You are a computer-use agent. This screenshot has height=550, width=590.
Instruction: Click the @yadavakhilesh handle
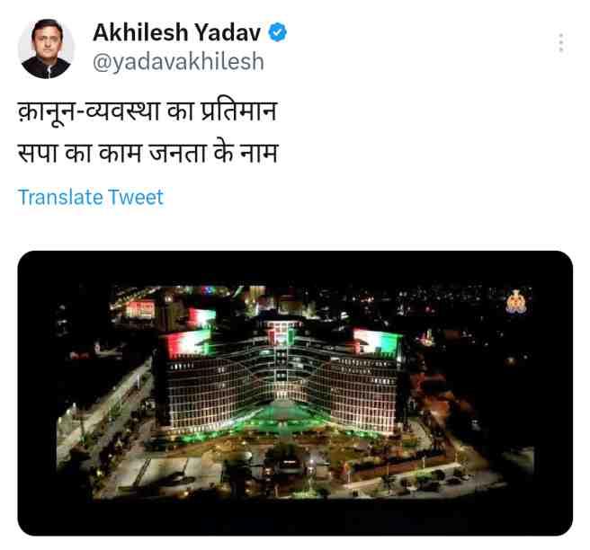coord(178,62)
